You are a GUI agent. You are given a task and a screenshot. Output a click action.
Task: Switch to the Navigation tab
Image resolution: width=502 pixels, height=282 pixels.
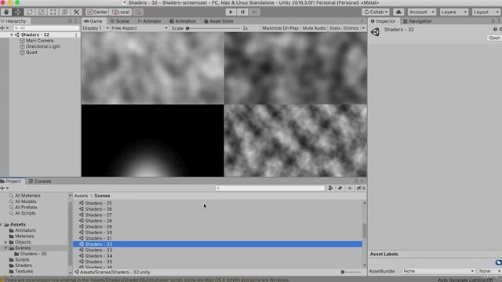(417, 21)
